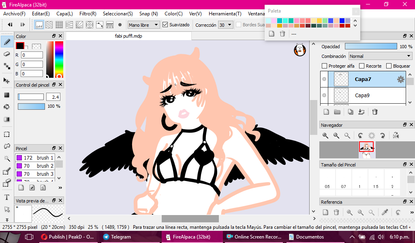The height and width of the screenshot is (243, 415).
Task: Open Online Screen Recorder from taskbar
Action: [254, 237]
